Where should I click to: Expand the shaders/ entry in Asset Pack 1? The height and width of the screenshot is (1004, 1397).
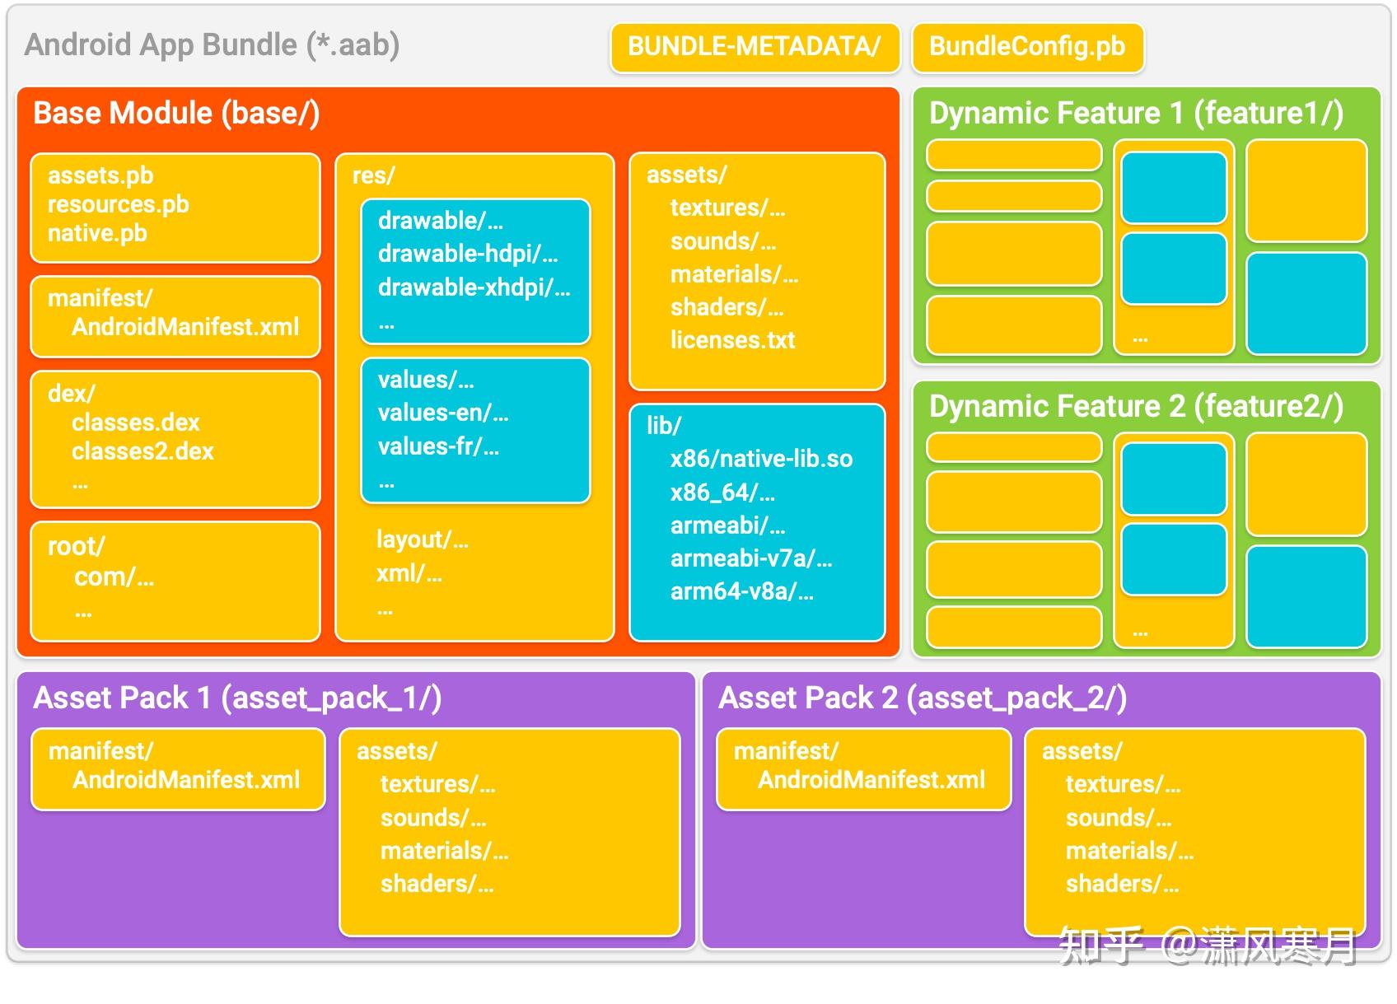pos(437,883)
